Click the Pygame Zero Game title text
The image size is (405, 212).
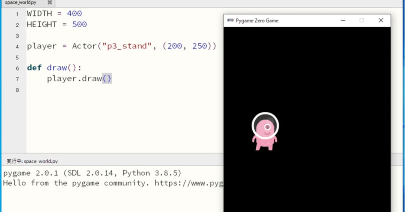pos(257,20)
